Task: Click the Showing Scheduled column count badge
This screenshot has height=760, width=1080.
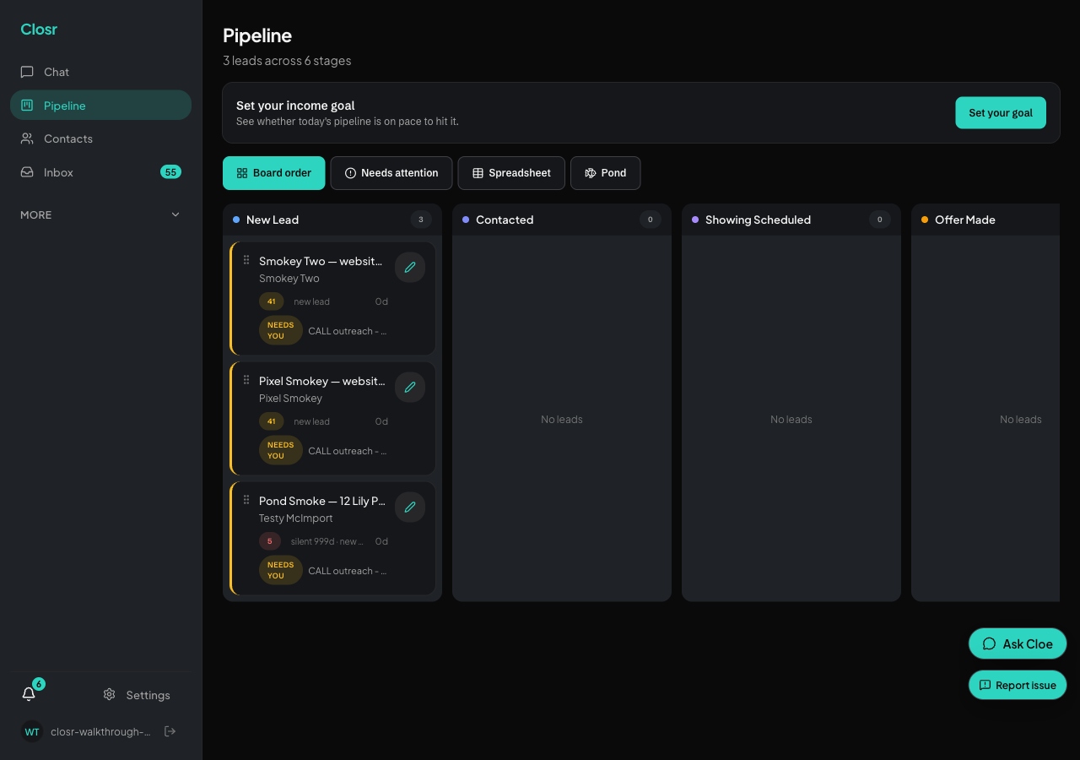Action: (879, 220)
